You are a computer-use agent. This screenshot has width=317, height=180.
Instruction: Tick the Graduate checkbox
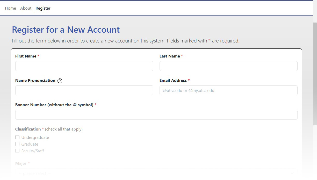pyautogui.click(x=17, y=144)
